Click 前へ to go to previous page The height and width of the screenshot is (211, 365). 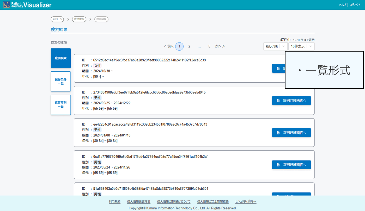point(169,46)
